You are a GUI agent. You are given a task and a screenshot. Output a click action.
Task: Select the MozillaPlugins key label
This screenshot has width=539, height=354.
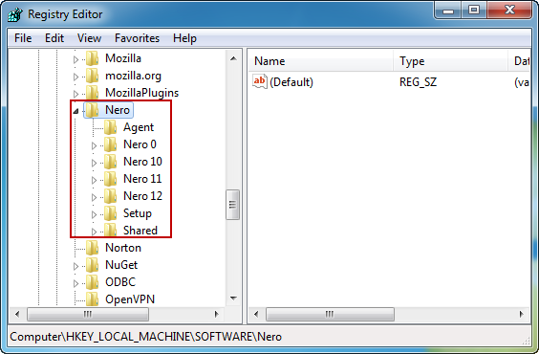141,93
